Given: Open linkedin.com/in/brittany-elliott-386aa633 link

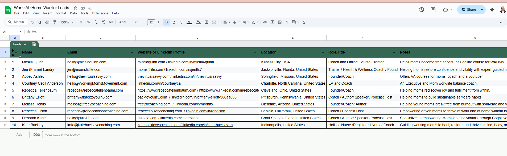Looking at the screenshot, I should (204, 97).
